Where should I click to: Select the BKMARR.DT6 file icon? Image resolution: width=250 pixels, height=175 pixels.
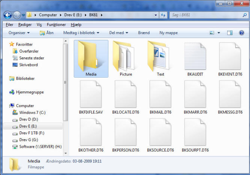[195, 94]
